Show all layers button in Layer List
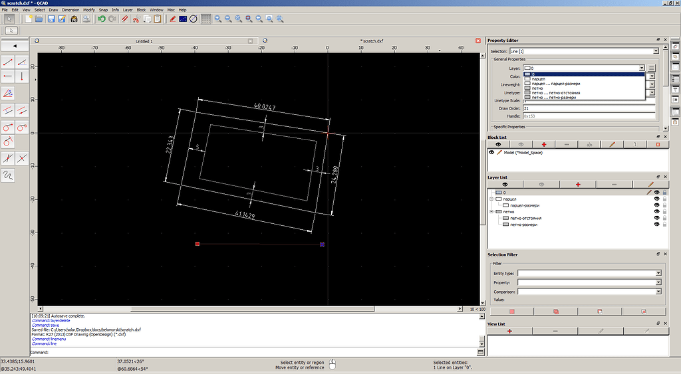681x374 pixels. click(505, 185)
